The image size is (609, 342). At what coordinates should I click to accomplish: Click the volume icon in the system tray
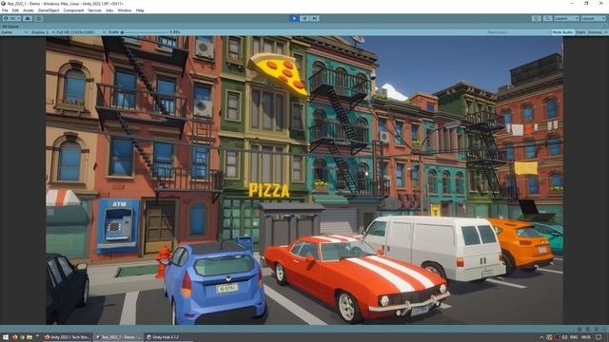pos(564,337)
